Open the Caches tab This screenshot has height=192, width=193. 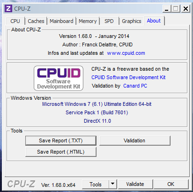click(x=36, y=21)
